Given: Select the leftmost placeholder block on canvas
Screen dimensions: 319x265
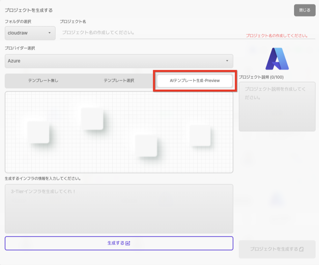Looking at the screenshot, I should (38, 132).
